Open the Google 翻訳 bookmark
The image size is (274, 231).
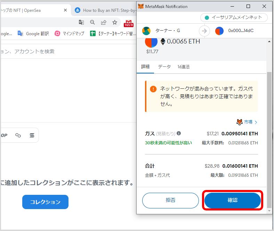point(33,33)
